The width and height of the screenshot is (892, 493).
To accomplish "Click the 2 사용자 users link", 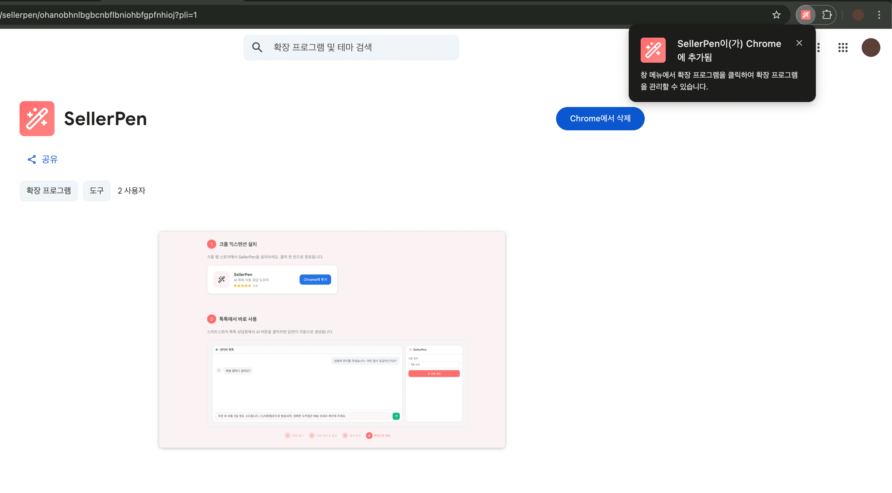I will click(x=131, y=190).
